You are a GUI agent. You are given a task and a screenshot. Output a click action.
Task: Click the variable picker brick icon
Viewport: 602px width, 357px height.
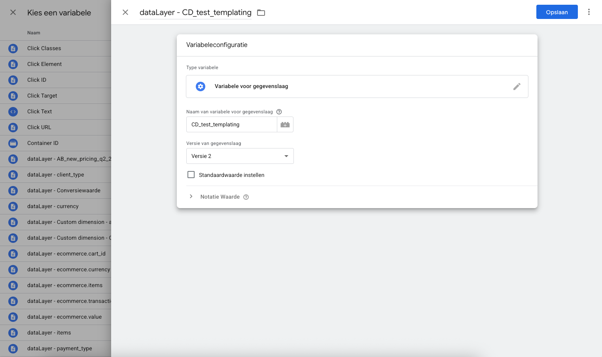pos(285,124)
